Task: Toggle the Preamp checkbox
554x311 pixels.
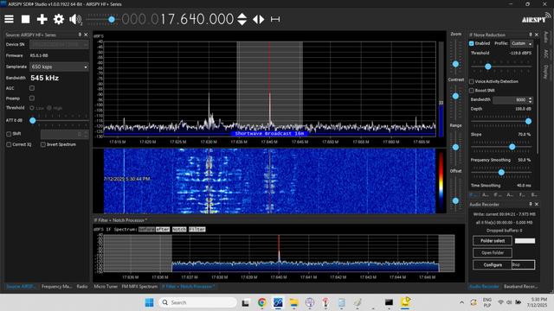Action: [x=32, y=98]
